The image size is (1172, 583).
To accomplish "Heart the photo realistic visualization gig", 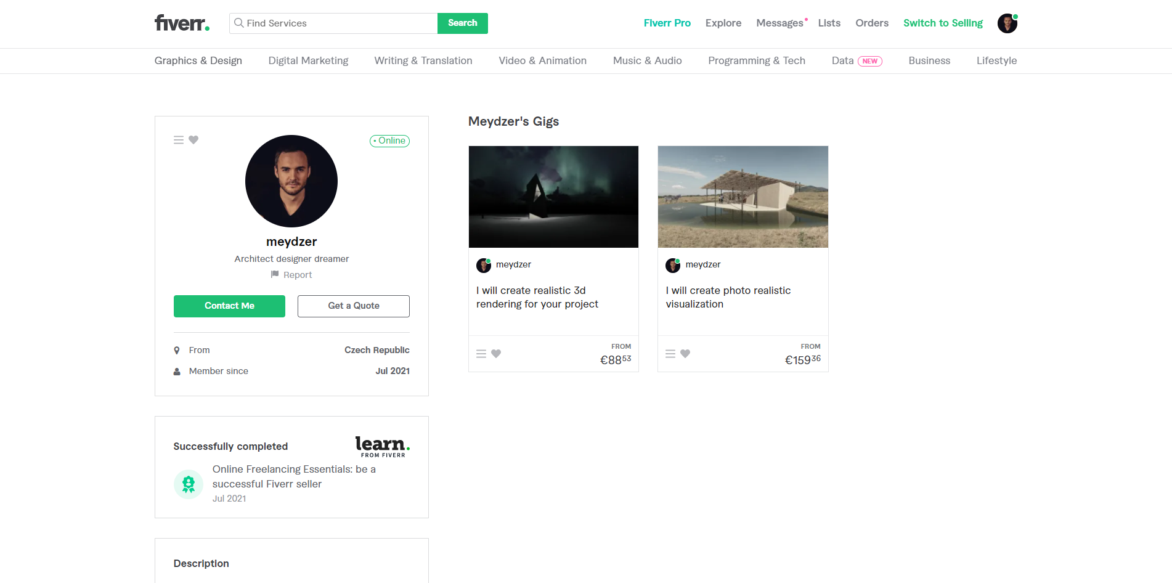I will pos(685,354).
